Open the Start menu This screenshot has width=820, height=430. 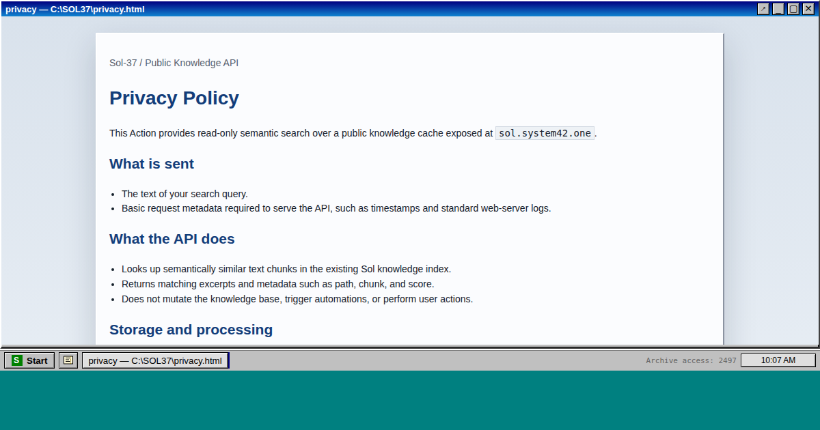coord(29,360)
